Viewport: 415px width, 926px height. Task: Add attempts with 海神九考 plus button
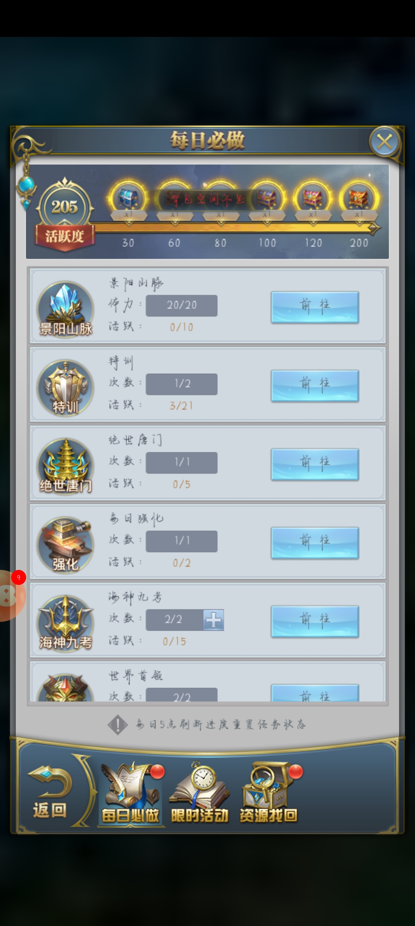point(213,620)
